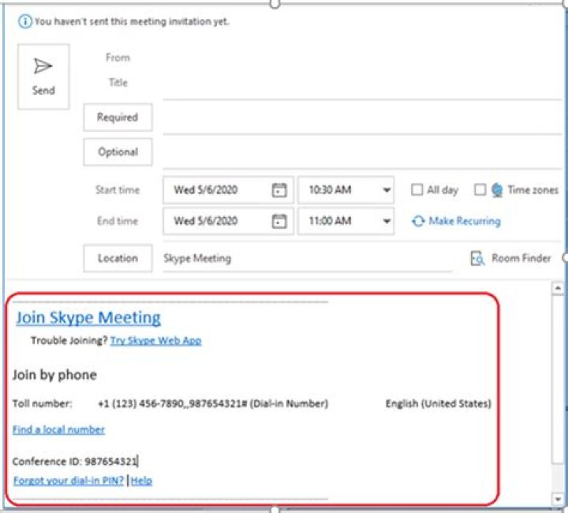
Task: Click the From label
Action: (x=118, y=58)
